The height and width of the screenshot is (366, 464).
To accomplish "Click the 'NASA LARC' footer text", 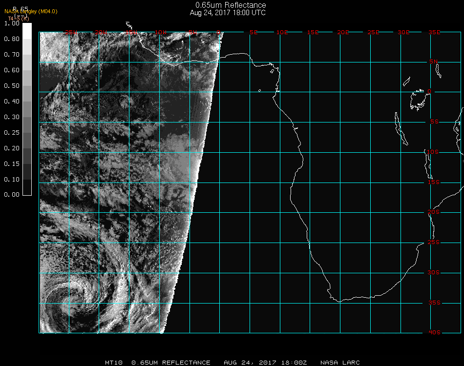I will coord(340,363).
